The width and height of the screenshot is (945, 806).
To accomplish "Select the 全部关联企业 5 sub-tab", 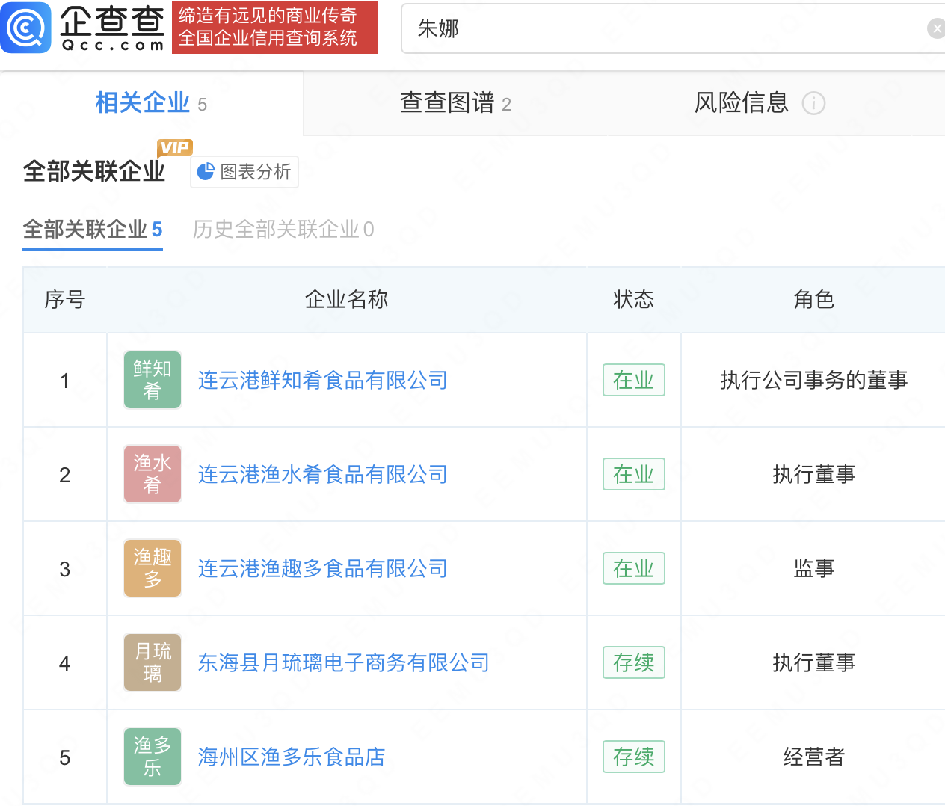I will pyautogui.click(x=93, y=230).
